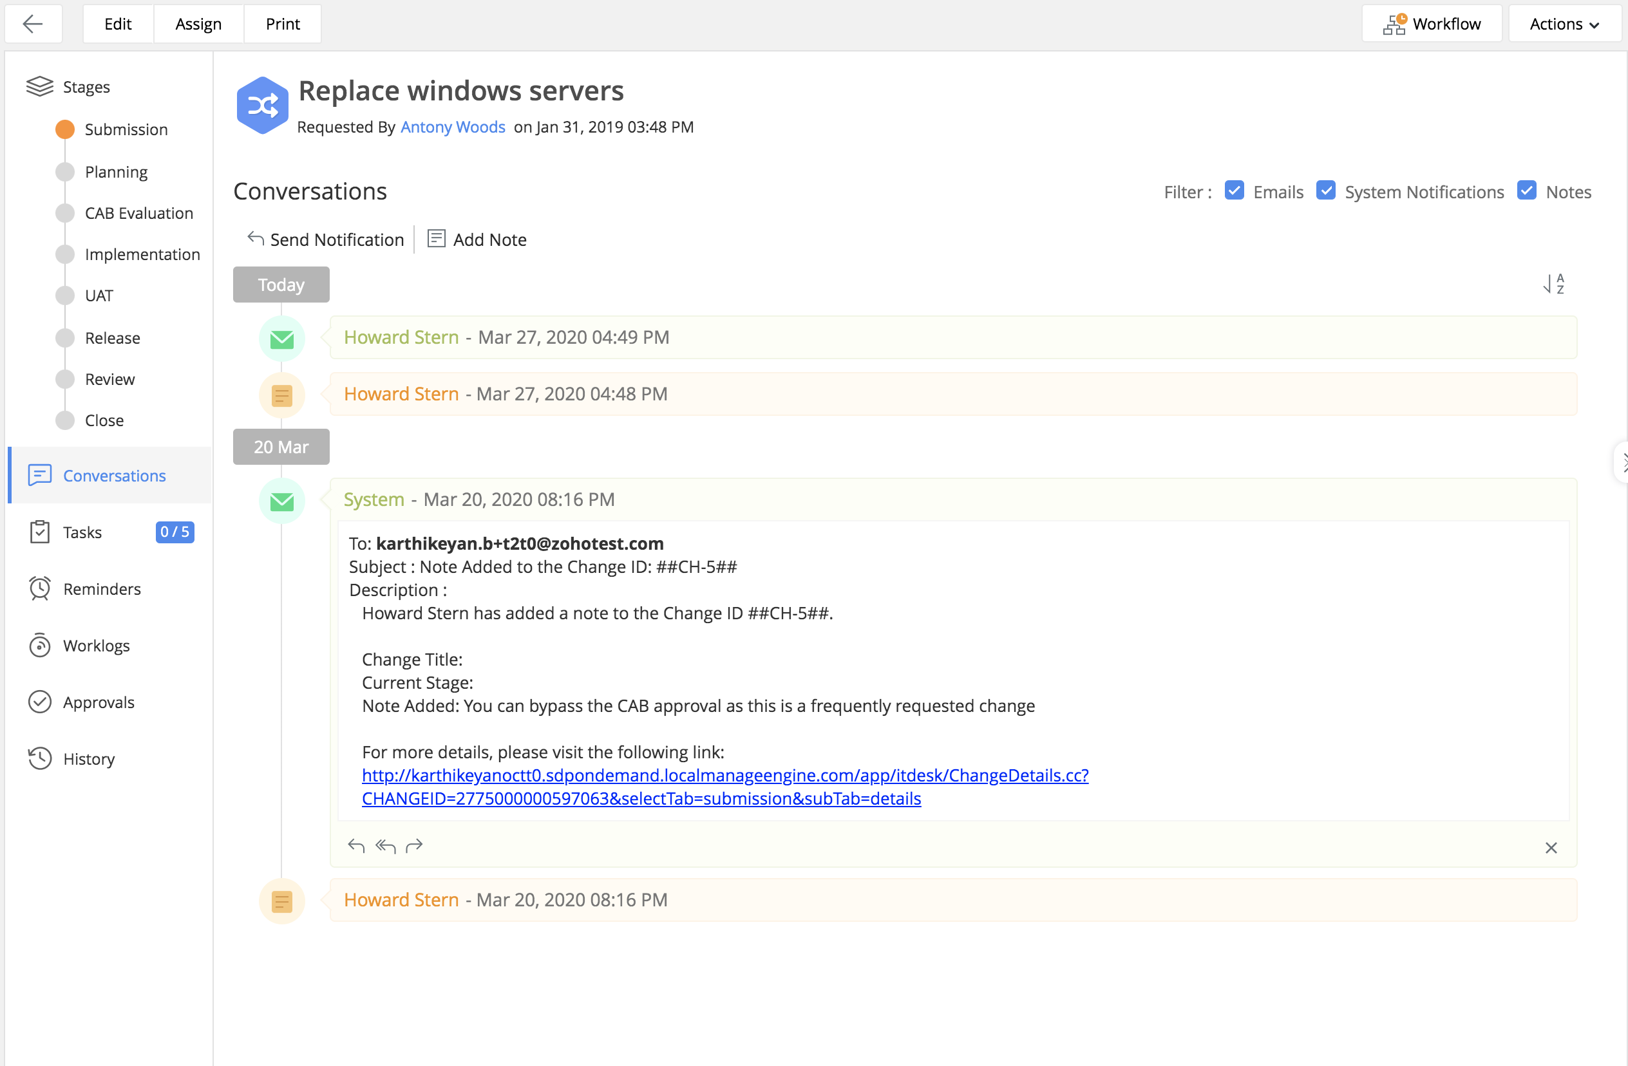Click the back arrow icon
The image size is (1628, 1066).
tap(33, 24)
